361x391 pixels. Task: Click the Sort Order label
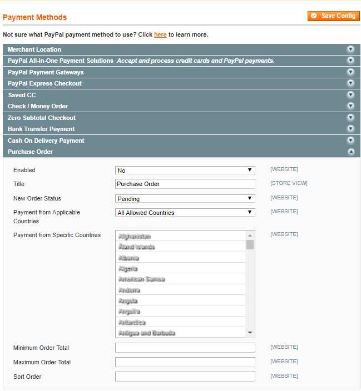(x=27, y=377)
